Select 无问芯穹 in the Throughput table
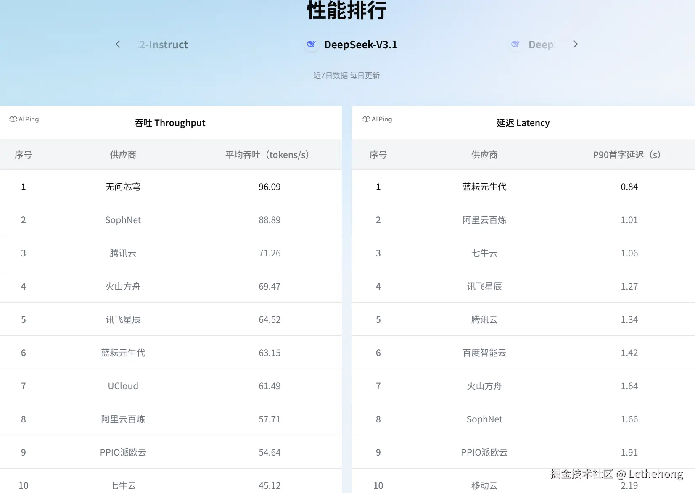 [x=123, y=187]
